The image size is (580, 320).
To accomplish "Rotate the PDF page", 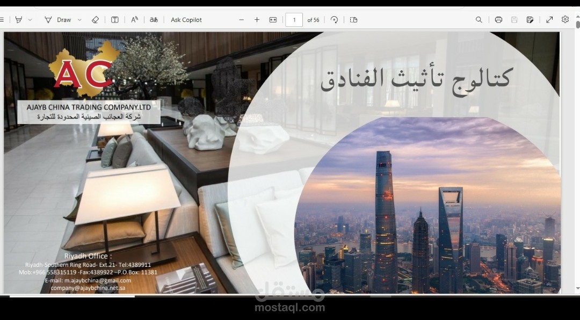I will tap(334, 20).
